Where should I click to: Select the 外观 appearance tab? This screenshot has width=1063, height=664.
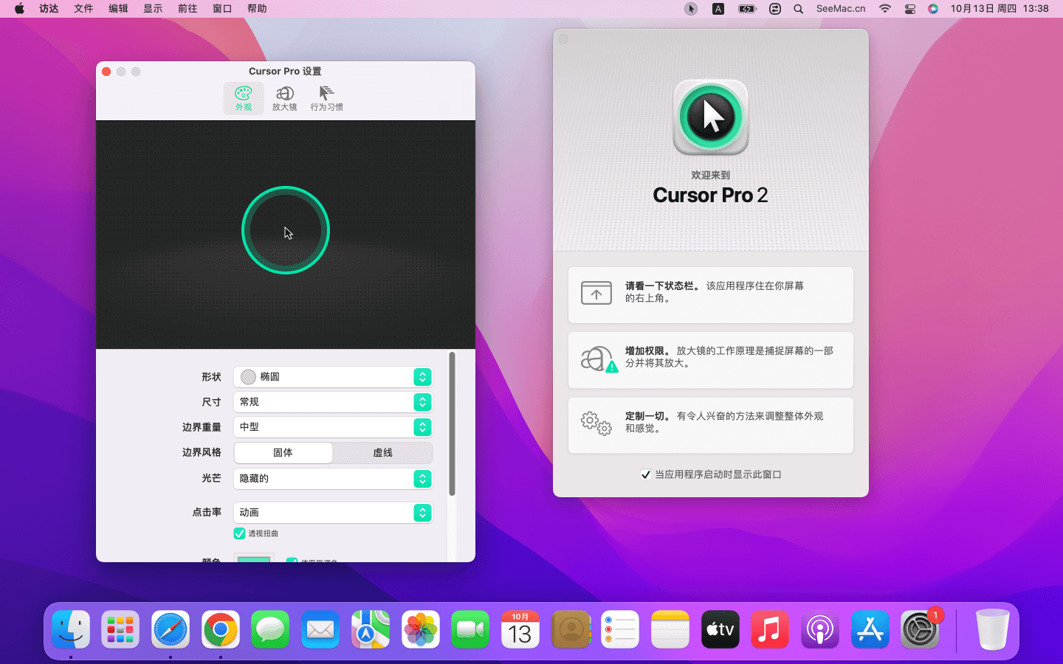[x=243, y=98]
